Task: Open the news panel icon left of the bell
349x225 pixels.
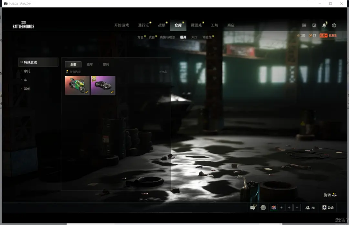Action: coord(314,26)
